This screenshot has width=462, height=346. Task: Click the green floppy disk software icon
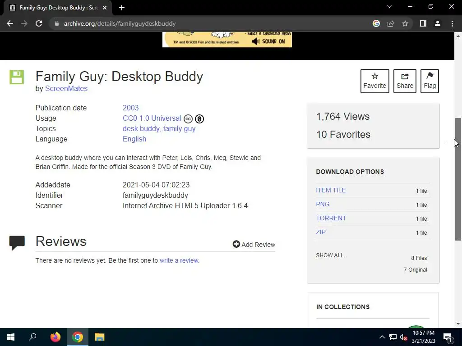(x=17, y=77)
